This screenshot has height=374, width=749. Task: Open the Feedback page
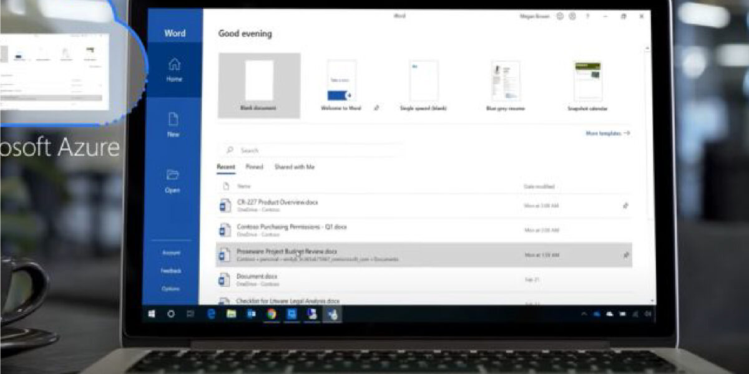[171, 271]
